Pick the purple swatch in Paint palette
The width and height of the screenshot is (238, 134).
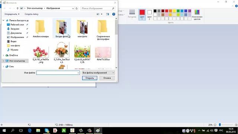190,11
